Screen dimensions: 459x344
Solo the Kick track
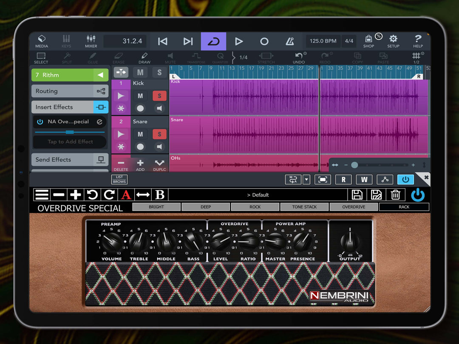(x=159, y=96)
